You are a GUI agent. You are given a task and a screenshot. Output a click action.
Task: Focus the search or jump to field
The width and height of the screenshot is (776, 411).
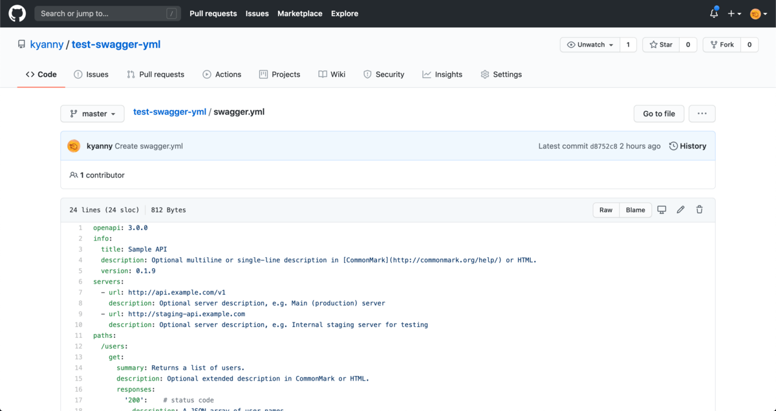(x=107, y=13)
